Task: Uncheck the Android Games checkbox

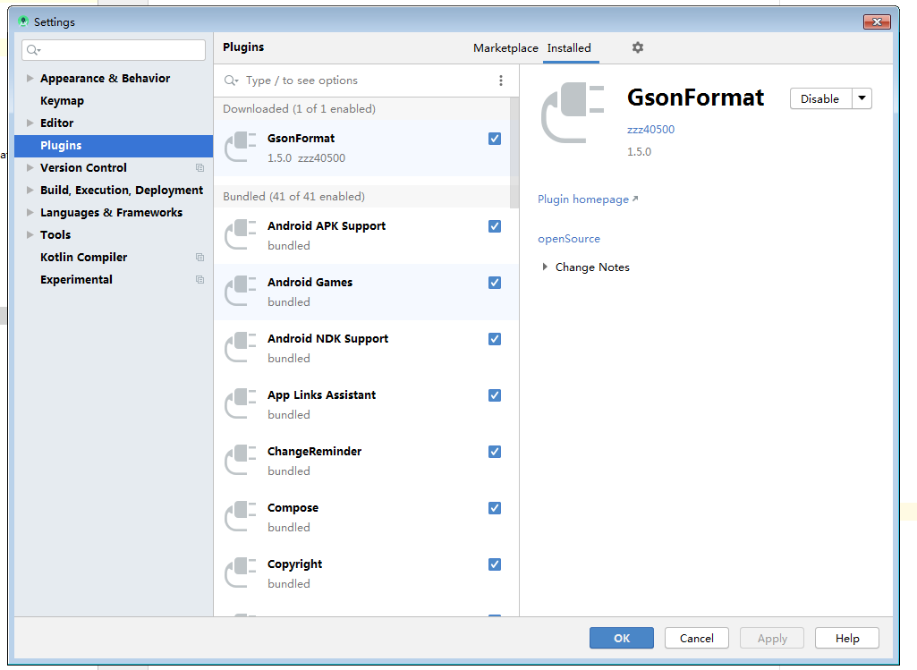Action: pyautogui.click(x=495, y=283)
